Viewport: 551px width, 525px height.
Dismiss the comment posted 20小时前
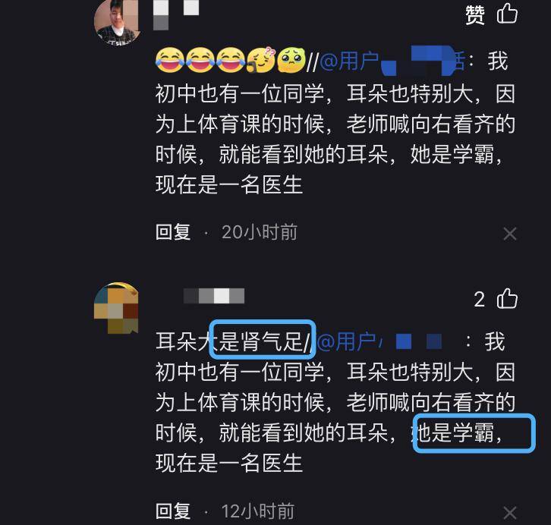tap(509, 234)
